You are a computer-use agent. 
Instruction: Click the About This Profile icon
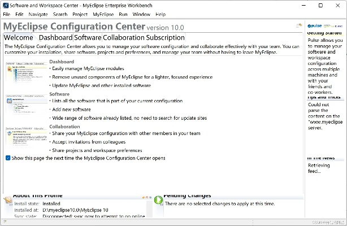click(x=7, y=199)
